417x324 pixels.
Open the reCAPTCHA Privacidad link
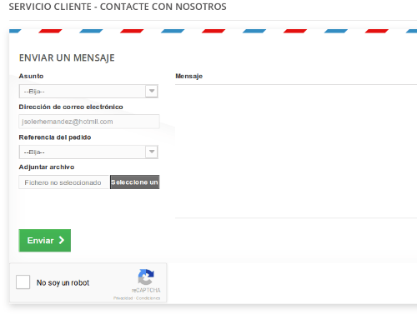click(123, 298)
